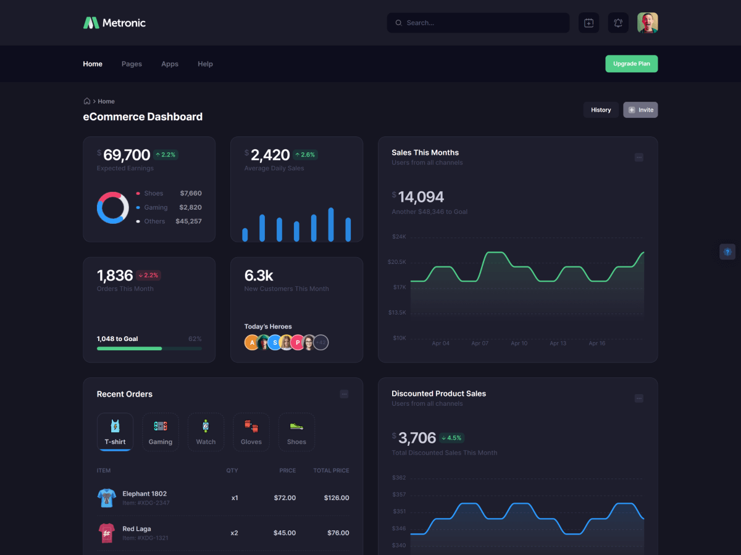Open the Pages menu

pyautogui.click(x=132, y=64)
